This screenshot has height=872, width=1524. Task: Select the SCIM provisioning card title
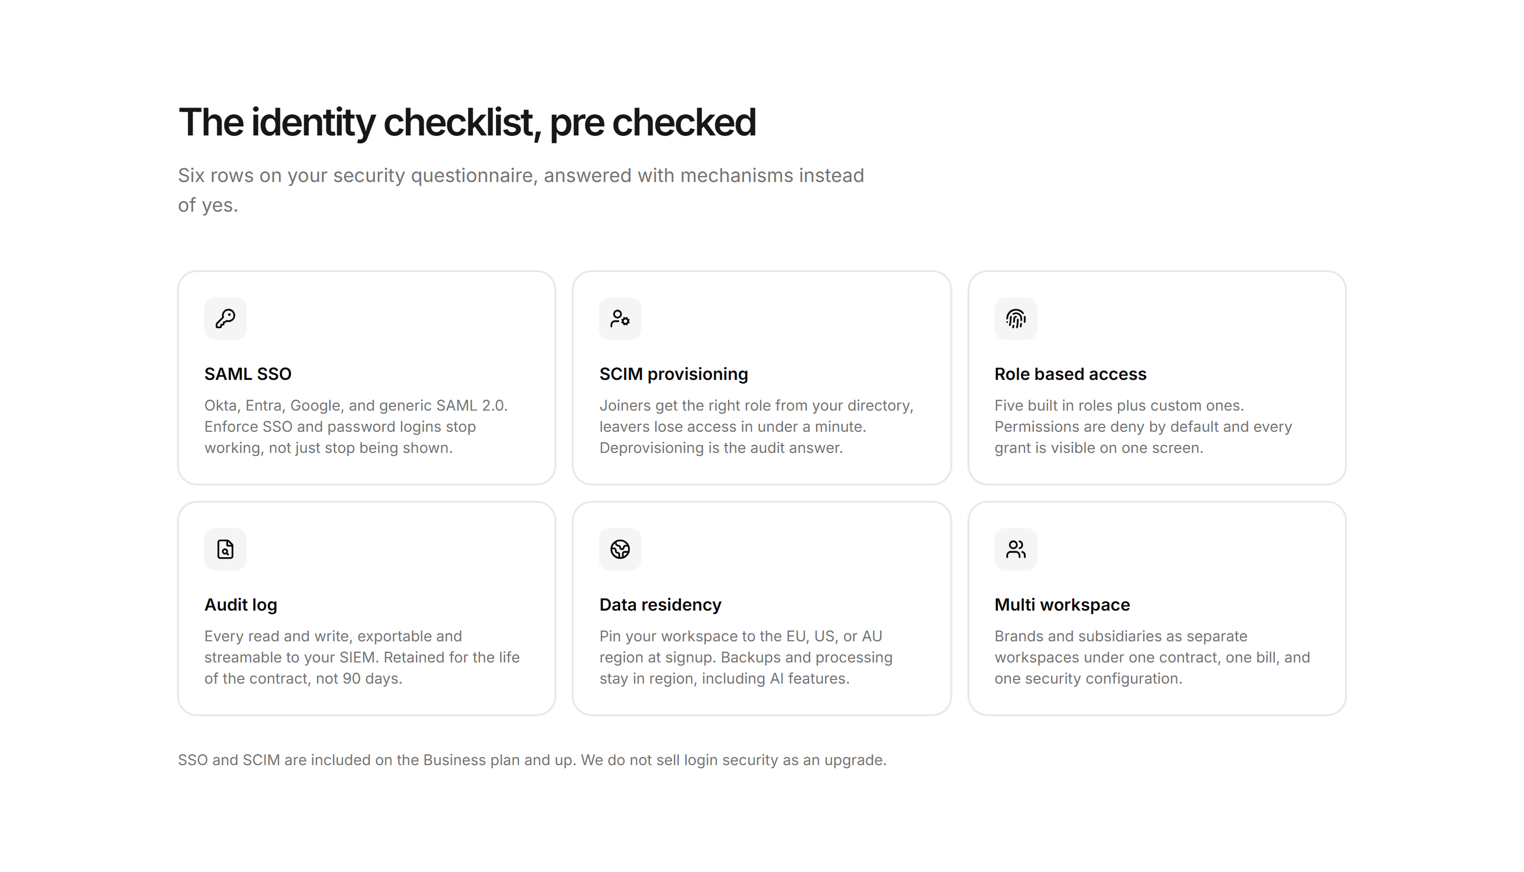click(674, 374)
